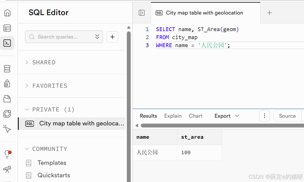Open the Database icon in sidebar
Viewport: 304px width, 182px height.
point(7,69)
